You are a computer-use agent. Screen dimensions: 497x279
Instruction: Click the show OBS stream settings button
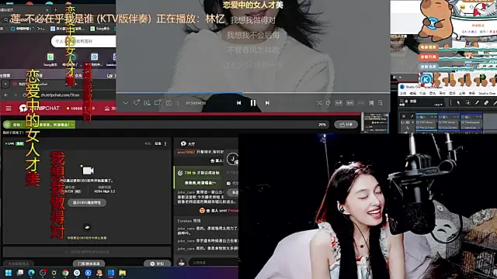87,202
